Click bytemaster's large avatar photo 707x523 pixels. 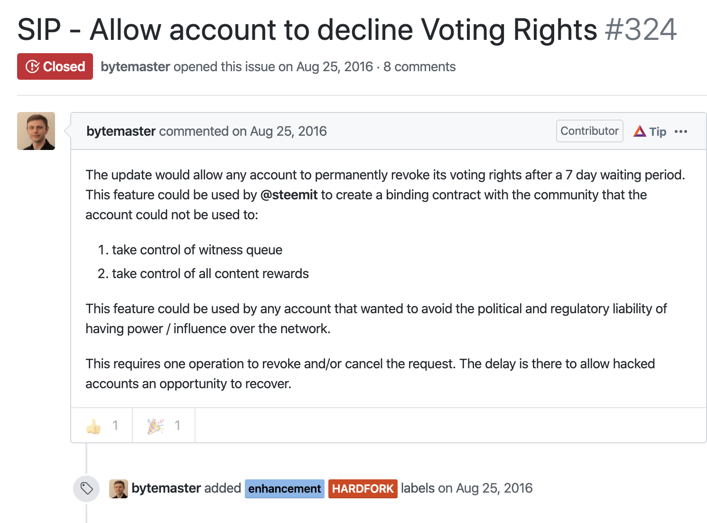pyautogui.click(x=36, y=131)
